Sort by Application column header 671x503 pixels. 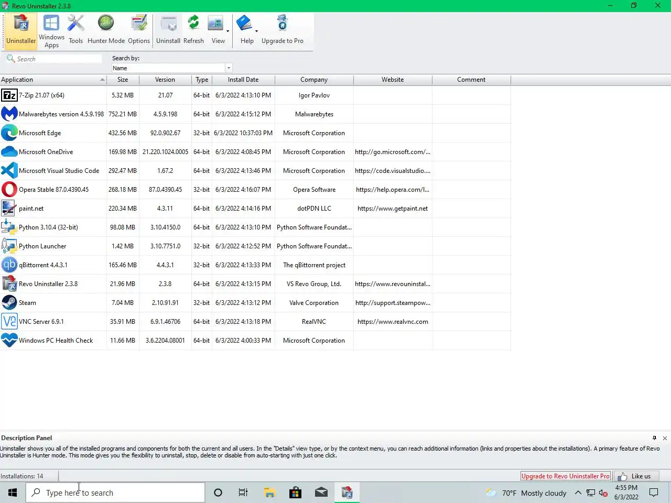click(53, 80)
